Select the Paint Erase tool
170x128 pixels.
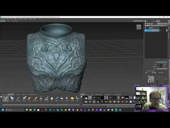point(35,98)
